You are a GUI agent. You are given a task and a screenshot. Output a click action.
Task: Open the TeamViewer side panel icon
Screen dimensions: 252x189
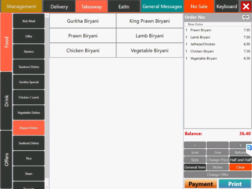tap(249, 148)
